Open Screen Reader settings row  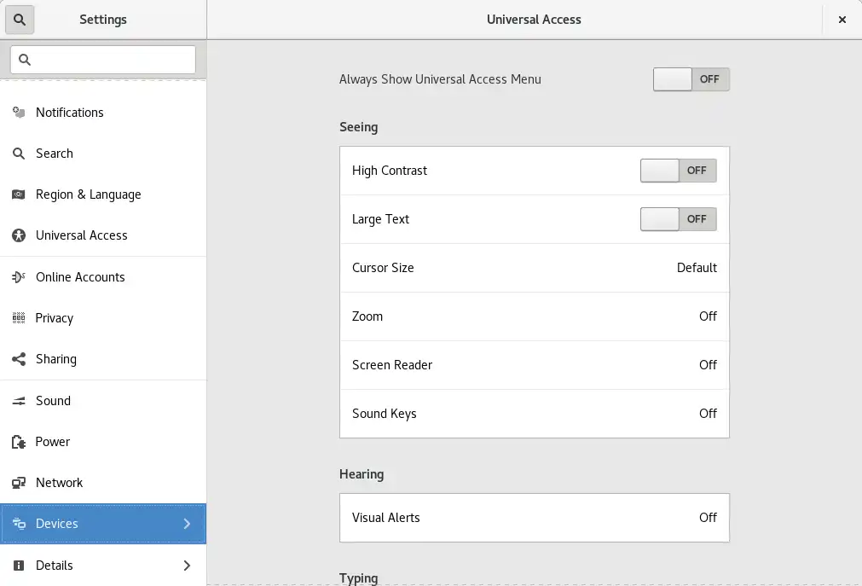[534, 365]
